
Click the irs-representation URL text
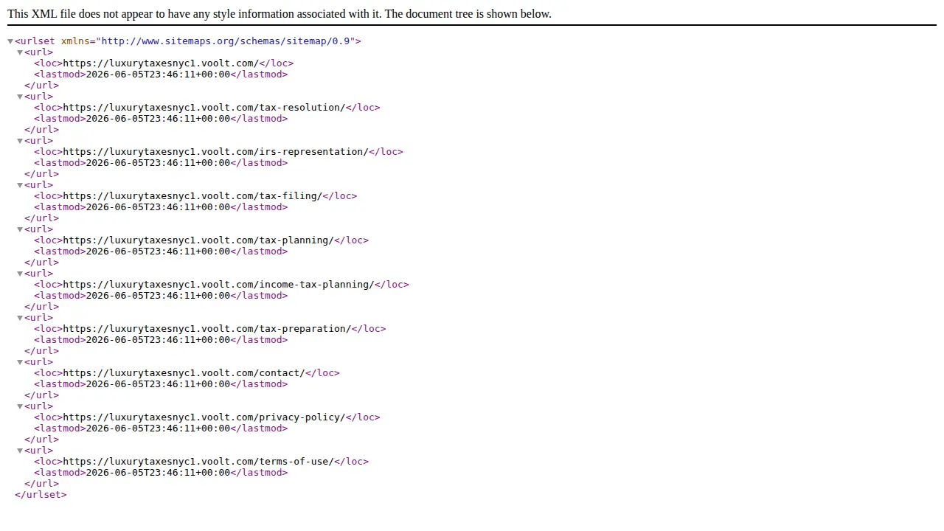pyautogui.click(x=215, y=152)
